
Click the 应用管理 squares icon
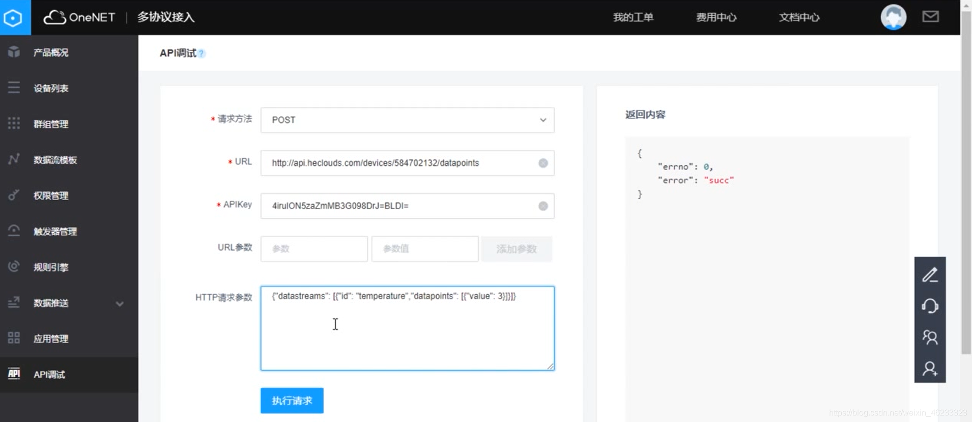[14, 338]
